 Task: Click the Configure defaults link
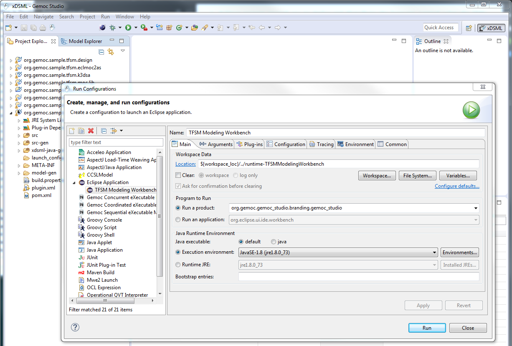[457, 186]
